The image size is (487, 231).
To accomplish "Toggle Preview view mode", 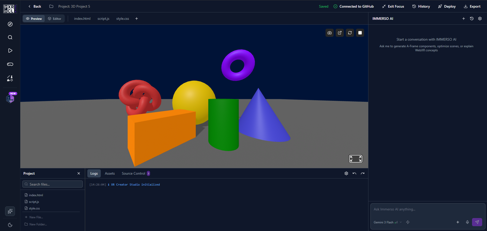I will [34, 19].
